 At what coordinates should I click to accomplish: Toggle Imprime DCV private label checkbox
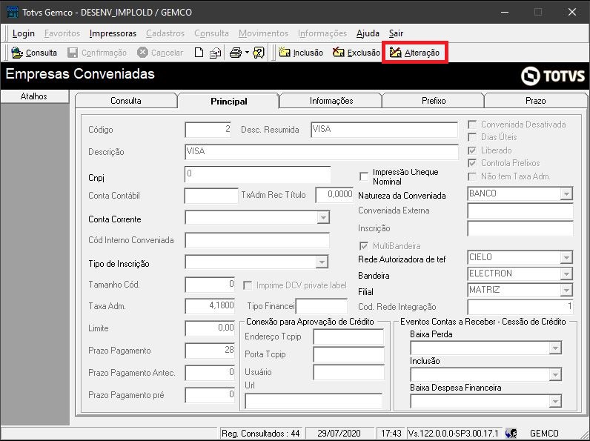point(248,285)
